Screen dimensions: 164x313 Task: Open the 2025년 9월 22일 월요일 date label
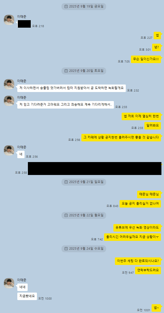tap(84, 215)
